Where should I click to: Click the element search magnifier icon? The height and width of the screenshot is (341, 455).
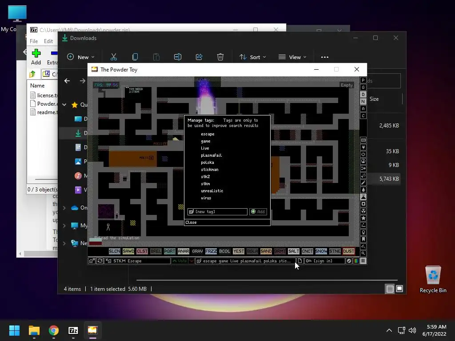363,254
